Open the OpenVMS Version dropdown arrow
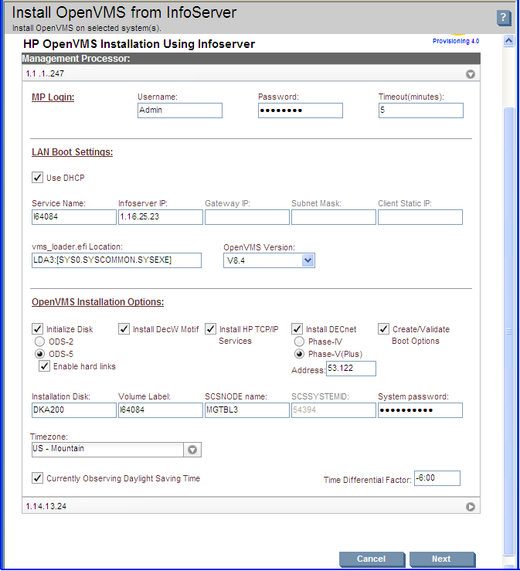520x571 pixels. click(308, 260)
